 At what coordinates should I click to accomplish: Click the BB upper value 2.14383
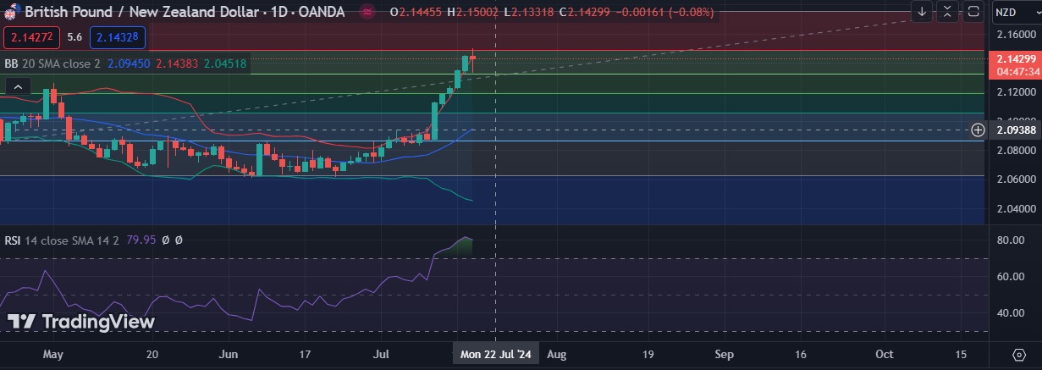point(177,64)
